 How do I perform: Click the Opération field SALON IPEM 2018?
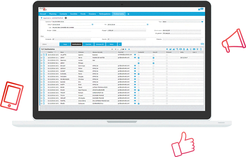[99, 22]
